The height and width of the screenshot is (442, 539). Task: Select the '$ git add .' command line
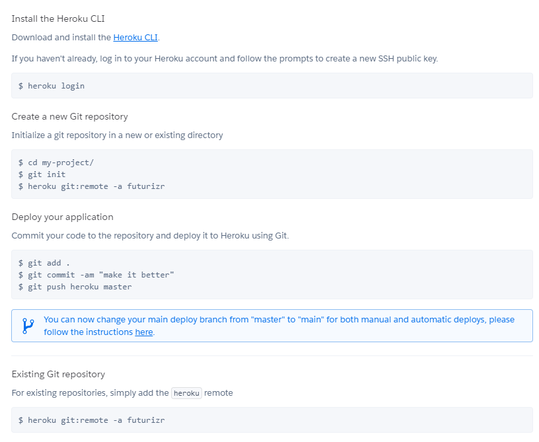44,263
